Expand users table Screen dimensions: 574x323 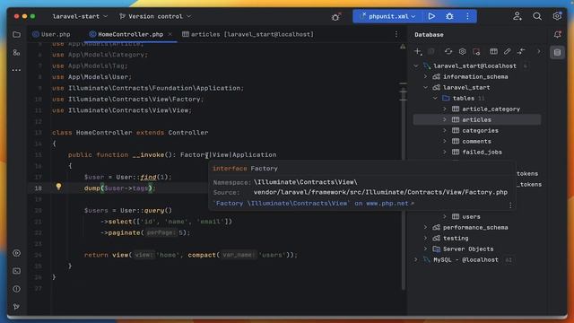tap(445, 217)
